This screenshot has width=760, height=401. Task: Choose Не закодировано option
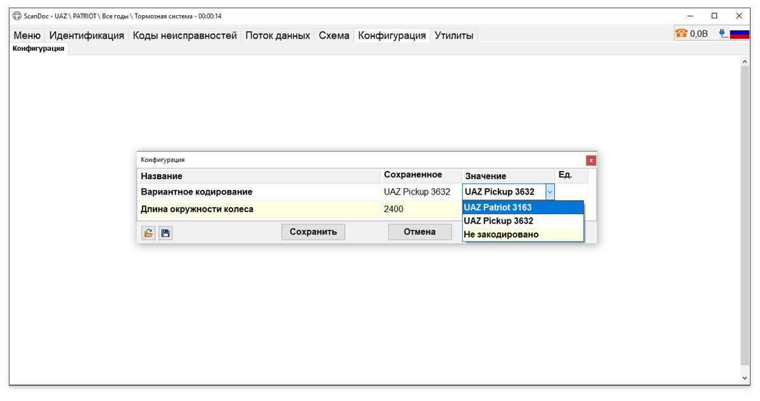[523, 234]
